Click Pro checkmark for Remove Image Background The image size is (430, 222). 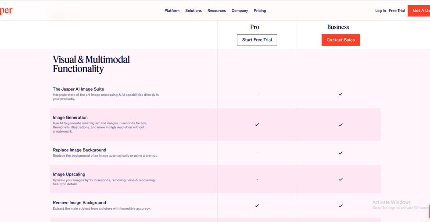click(257, 206)
